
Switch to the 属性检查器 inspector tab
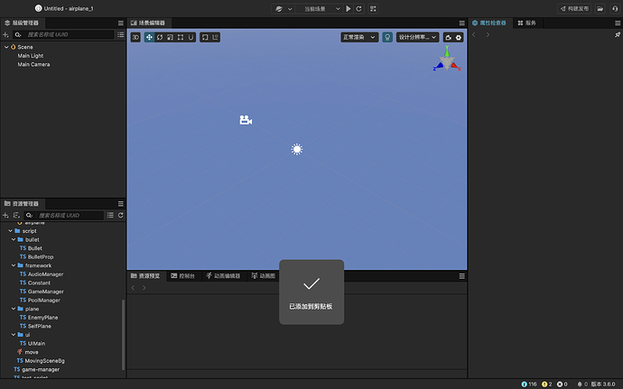click(x=489, y=23)
